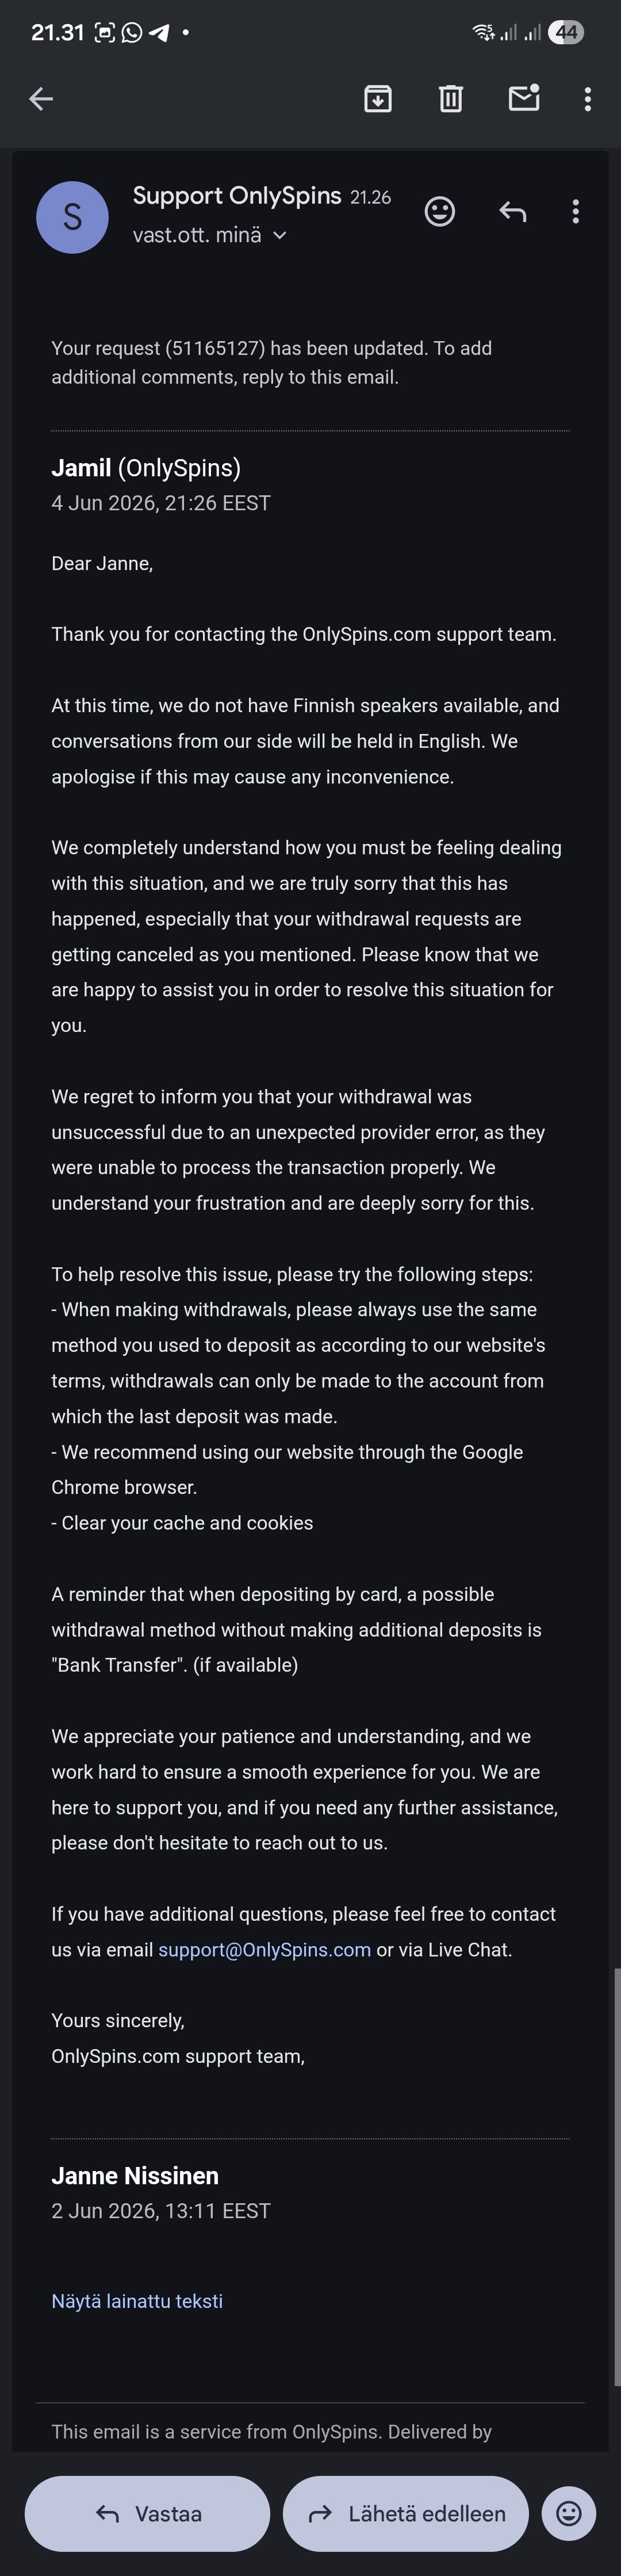
Task: Tap battery indicator in status bar
Action: pos(566,32)
